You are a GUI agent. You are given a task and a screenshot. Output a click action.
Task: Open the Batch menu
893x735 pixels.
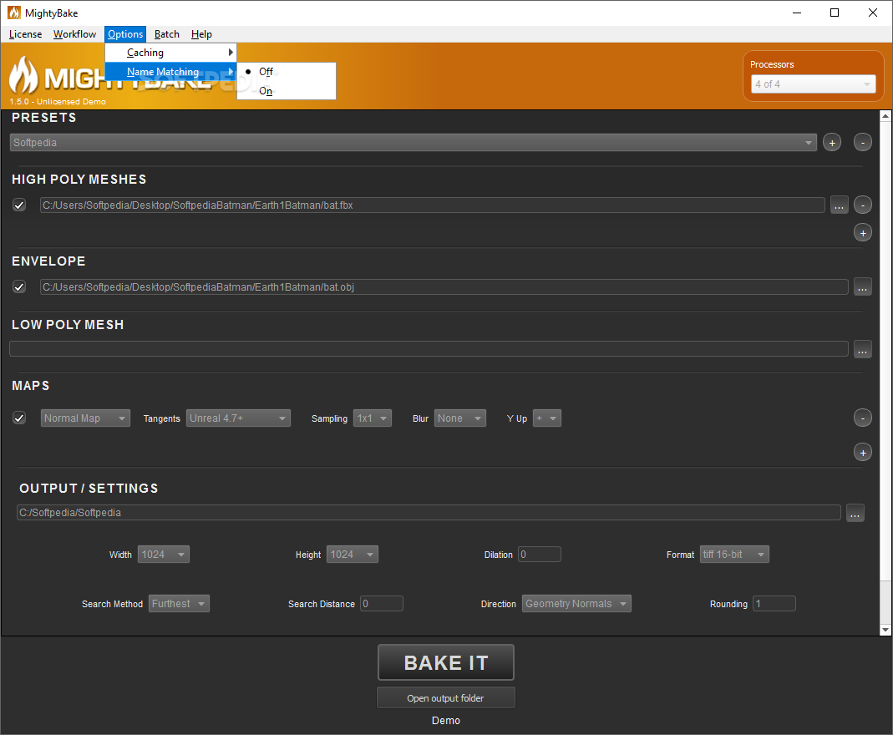(167, 34)
